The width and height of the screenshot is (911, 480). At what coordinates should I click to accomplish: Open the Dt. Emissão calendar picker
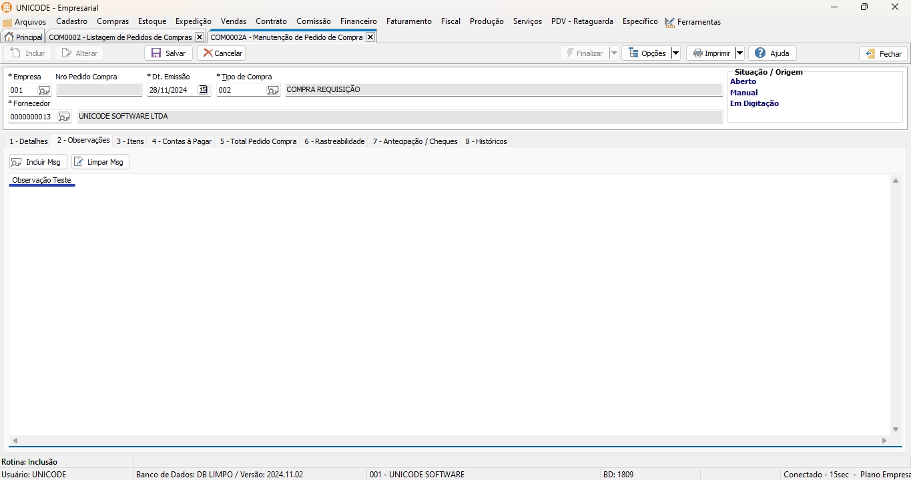tap(204, 90)
